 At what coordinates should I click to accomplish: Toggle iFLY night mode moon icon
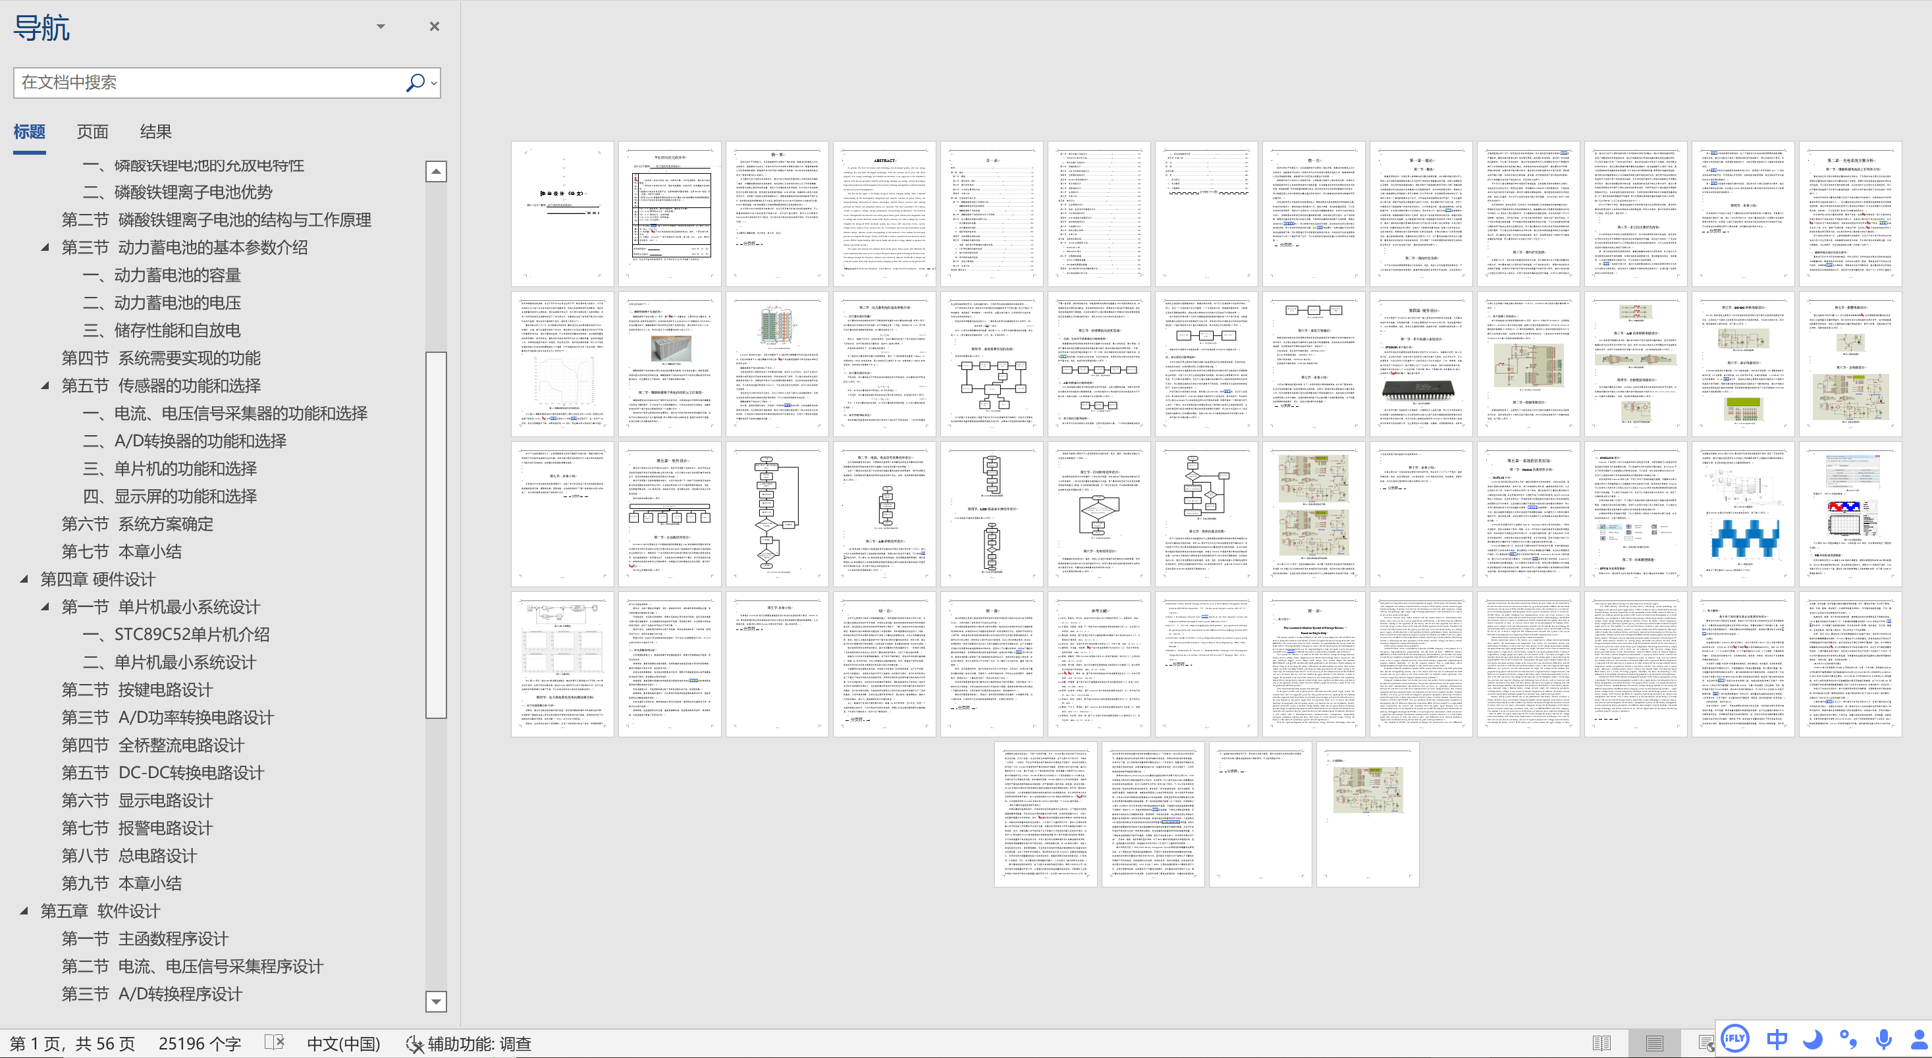[x=1813, y=1040]
